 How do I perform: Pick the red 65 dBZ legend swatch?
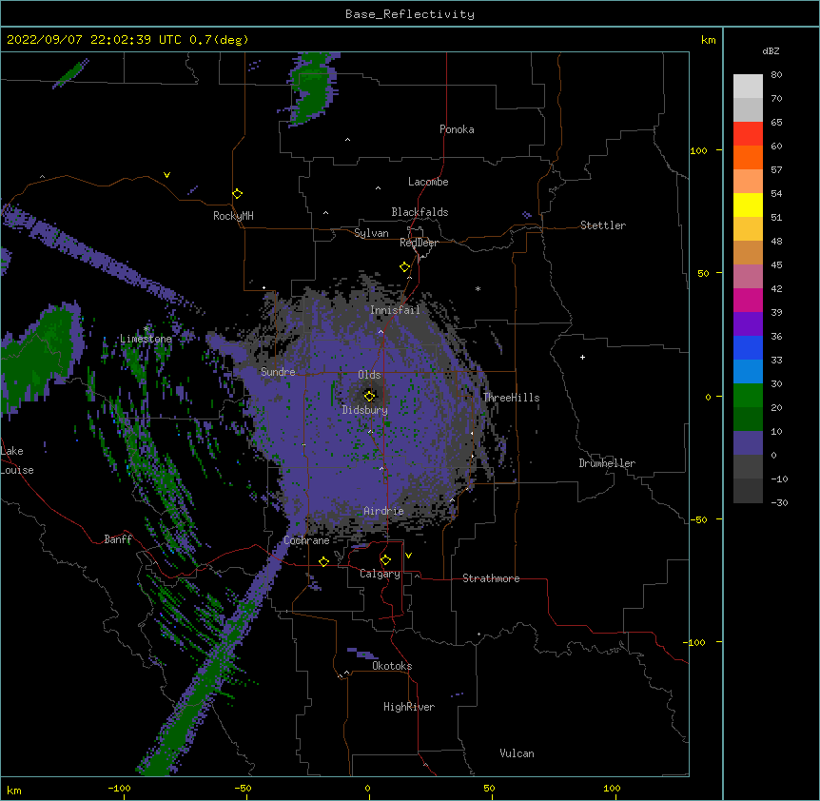tap(748, 133)
